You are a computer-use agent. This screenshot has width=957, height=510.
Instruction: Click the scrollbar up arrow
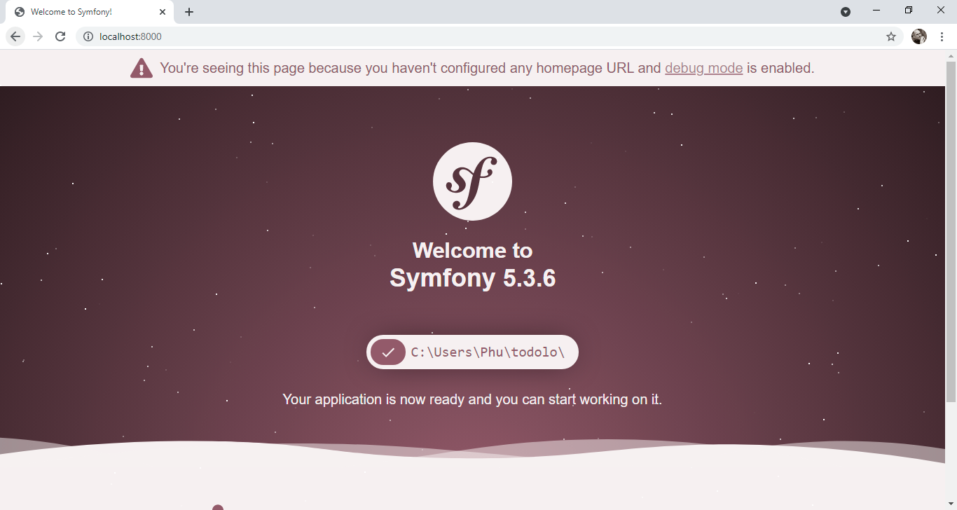951,55
